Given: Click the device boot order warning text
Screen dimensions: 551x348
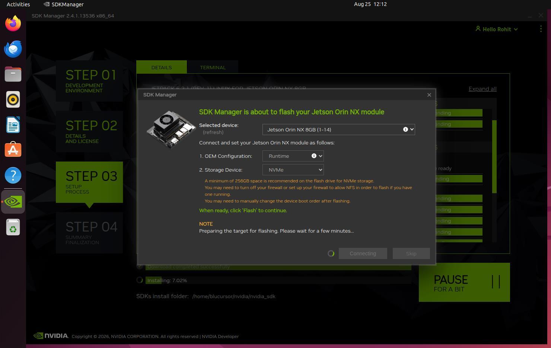Looking at the screenshot, I should (x=277, y=201).
